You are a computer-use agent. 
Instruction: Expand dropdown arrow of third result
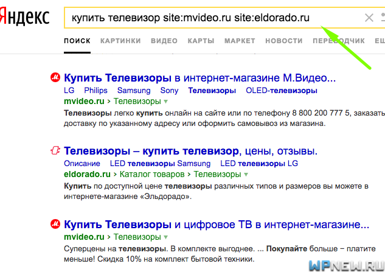click(165, 237)
